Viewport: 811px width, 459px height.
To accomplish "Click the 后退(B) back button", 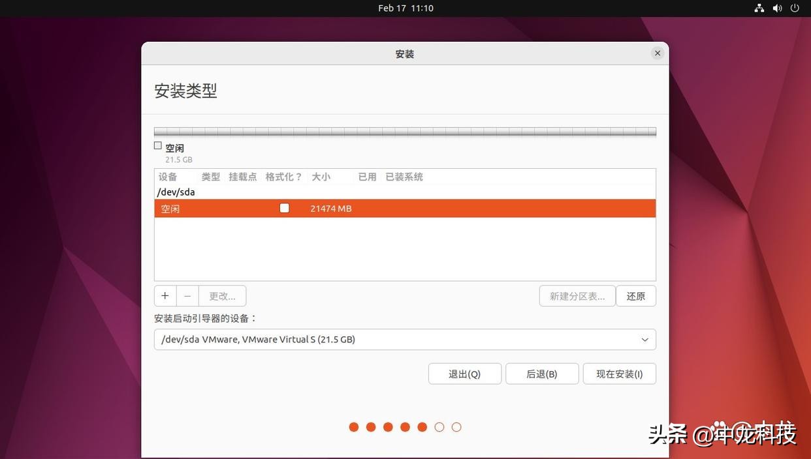I will pyautogui.click(x=541, y=374).
